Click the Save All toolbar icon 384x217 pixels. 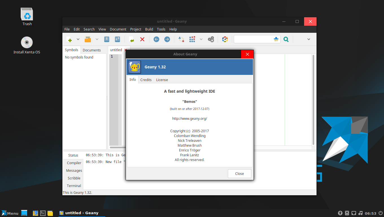[x=117, y=39]
